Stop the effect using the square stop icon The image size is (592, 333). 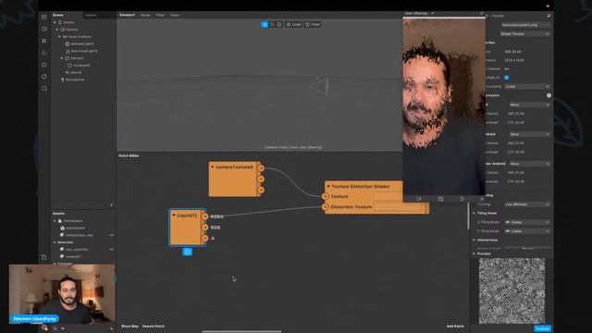[x=44, y=65]
